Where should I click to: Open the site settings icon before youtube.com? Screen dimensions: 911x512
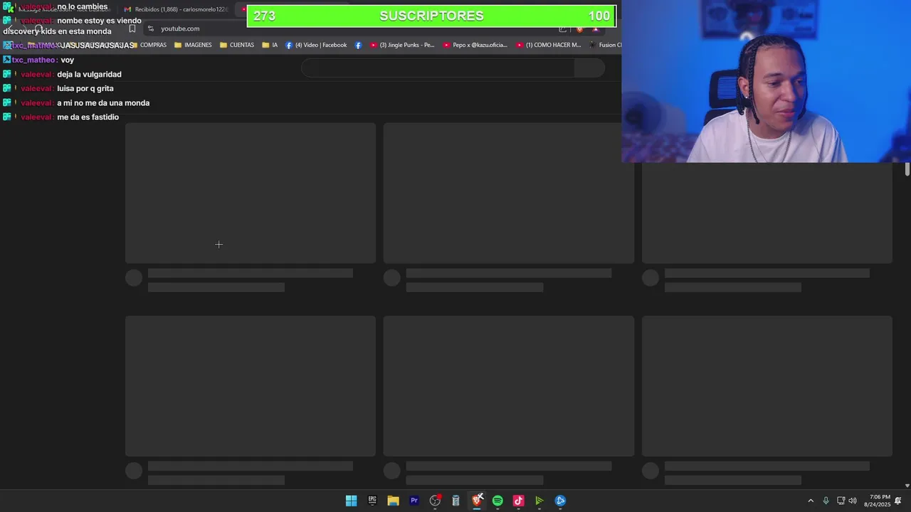pos(150,28)
